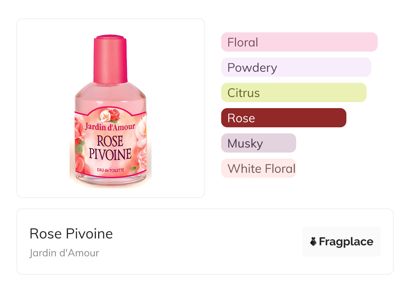Select the dark red Rose accord bar
The height and width of the screenshot is (291, 410).
click(x=283, y=118)
